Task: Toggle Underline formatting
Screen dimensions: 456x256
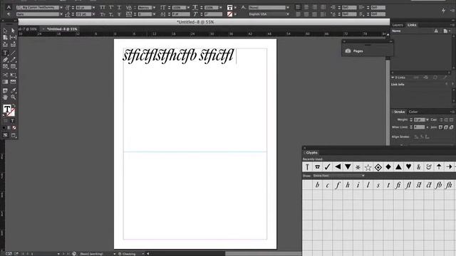Action: tap(119, 8)
